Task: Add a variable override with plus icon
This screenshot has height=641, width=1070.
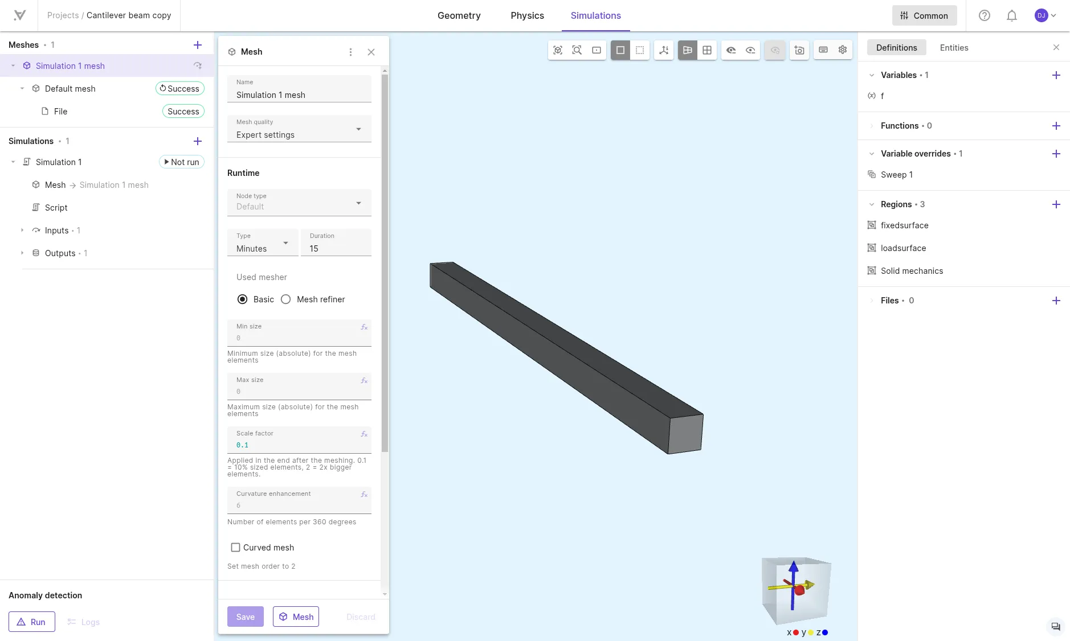Action: point(1056,154)
